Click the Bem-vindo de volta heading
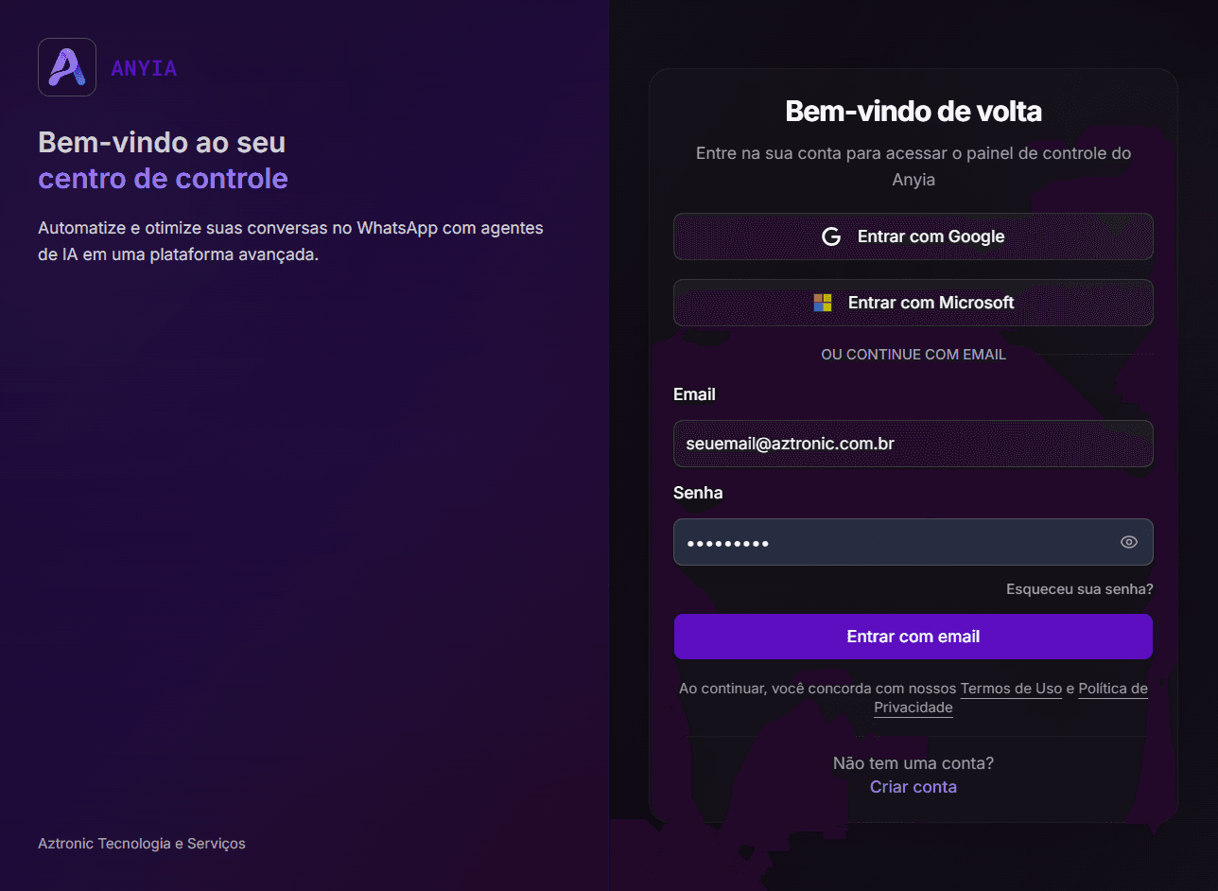The image size is (1218, 891). coord(913,112)
